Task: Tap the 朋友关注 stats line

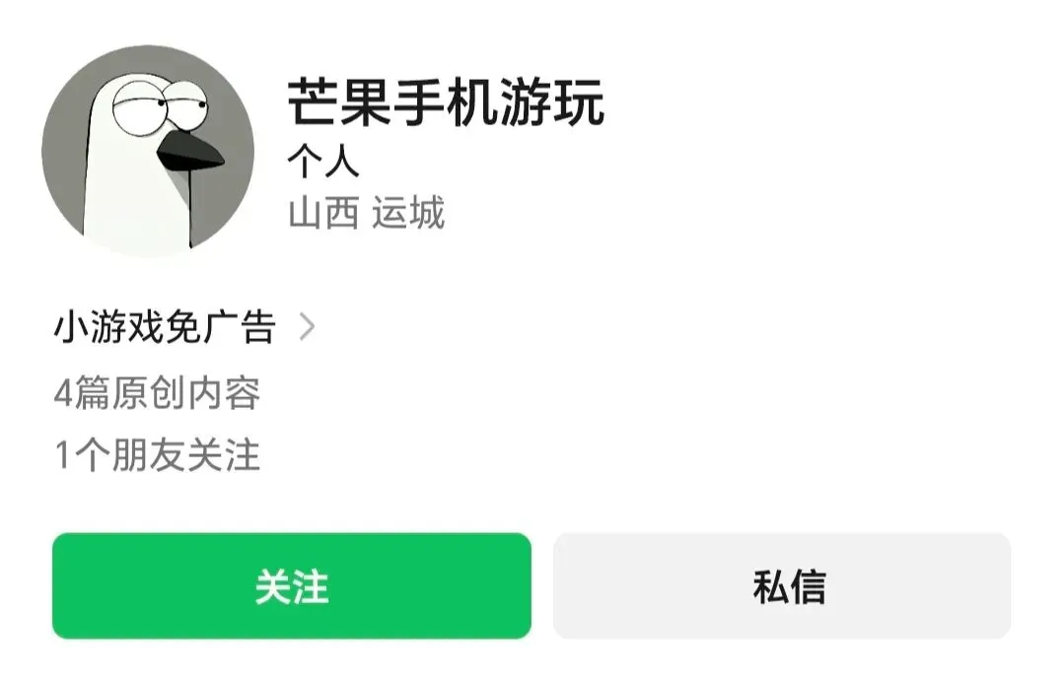Action: [158, 454]
